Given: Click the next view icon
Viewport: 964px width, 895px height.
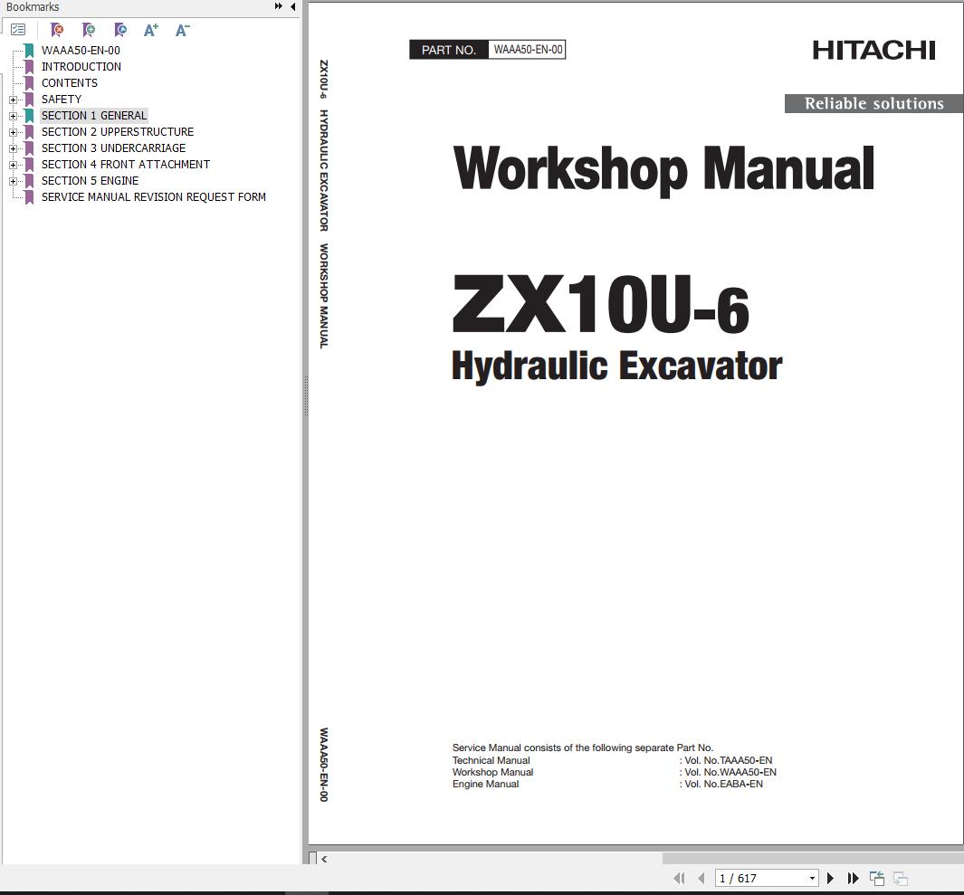Looking at the screenshot, I should pyautogui.click(x=901, y=879).
